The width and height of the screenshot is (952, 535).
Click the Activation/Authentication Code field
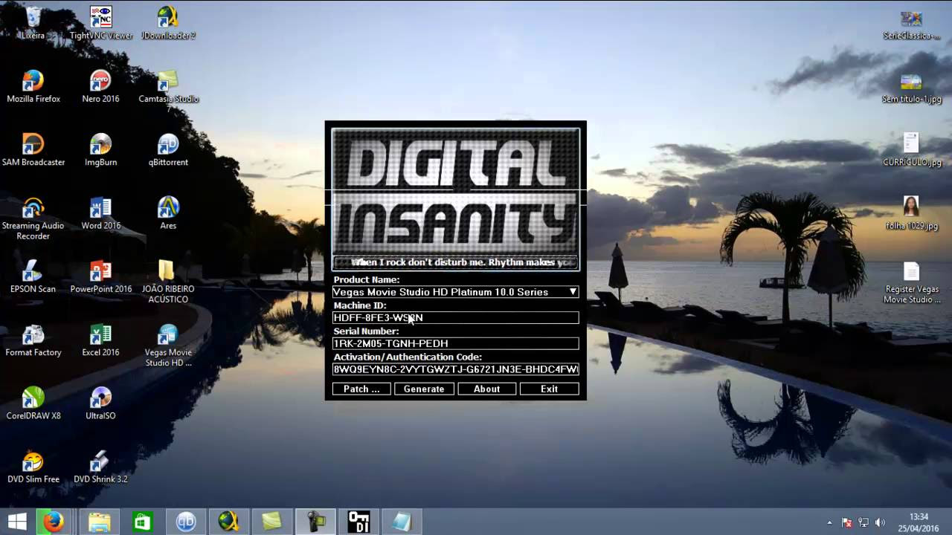(455, 369)
